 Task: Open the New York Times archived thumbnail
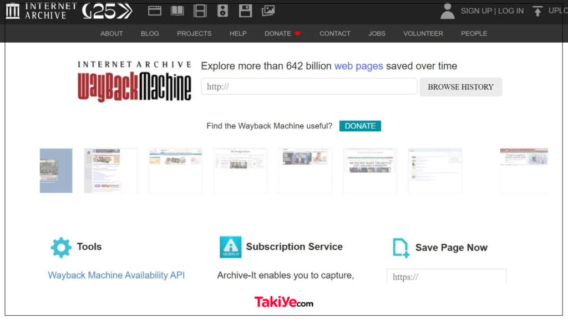click(241, 171)
